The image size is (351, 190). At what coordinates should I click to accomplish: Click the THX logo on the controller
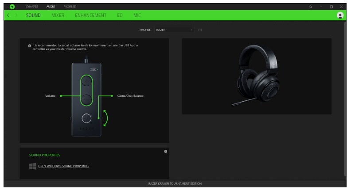pyautogui.click(x=93, y=70)
